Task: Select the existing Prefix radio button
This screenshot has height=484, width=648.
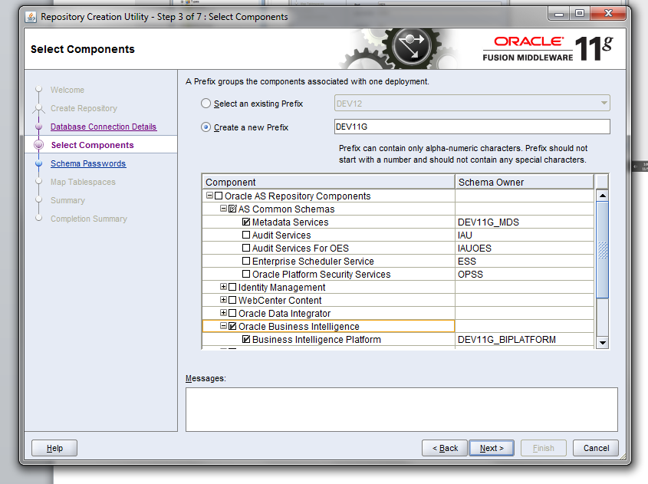Action: tap(206, 104)
